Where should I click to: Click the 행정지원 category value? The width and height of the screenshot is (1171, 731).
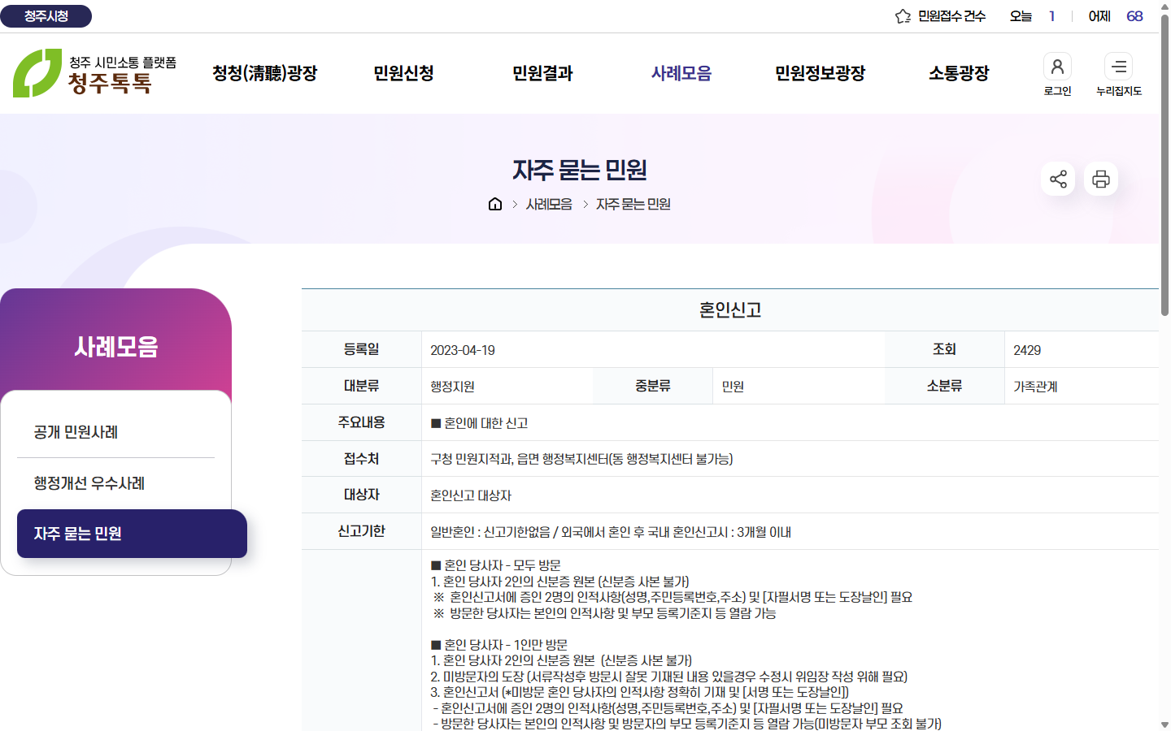[452, 387]
